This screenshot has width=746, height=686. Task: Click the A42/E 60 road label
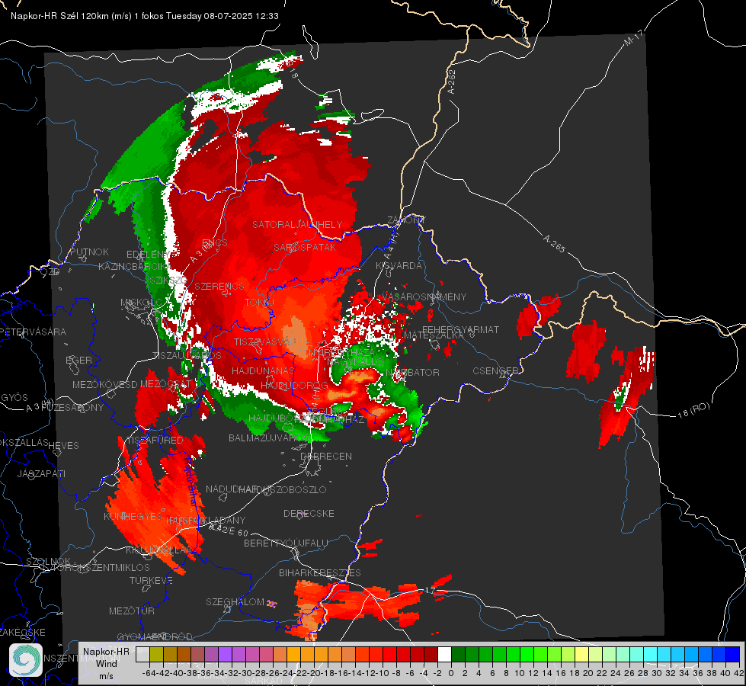point(229,530)
